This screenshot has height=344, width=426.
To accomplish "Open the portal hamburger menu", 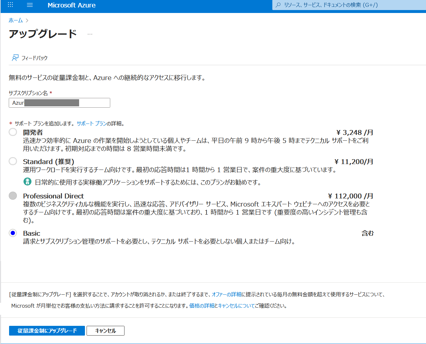I will [30, 5].
